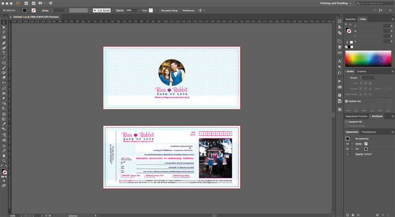Click the Search Adobe Stock field

coord(375,3)
